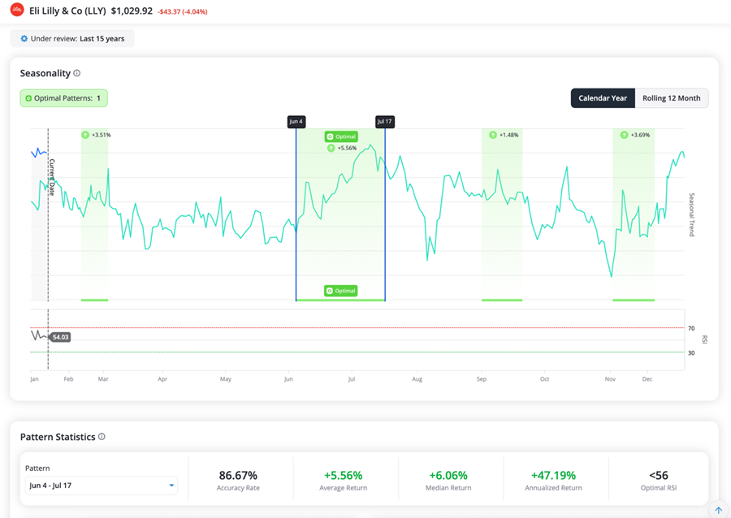The height and width of the screenshot is (518, 731).
Task: Click the Jun 4 start date marker
Action: click(296, 122)
